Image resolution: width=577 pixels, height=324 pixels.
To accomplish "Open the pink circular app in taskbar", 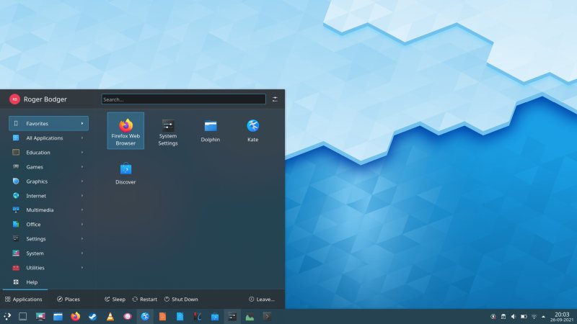I will tap(128, 316).
